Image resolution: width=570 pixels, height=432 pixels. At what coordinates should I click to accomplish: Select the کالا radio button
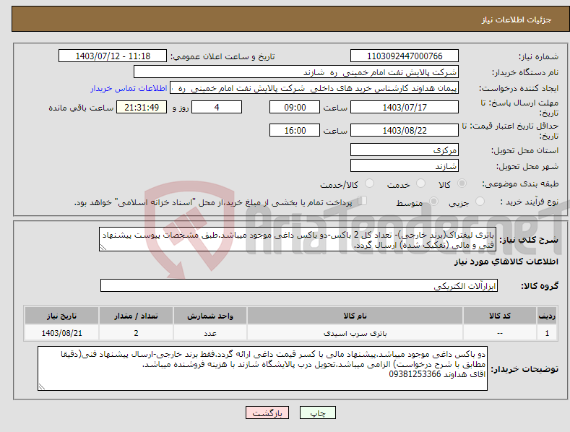tap(462, 183)
